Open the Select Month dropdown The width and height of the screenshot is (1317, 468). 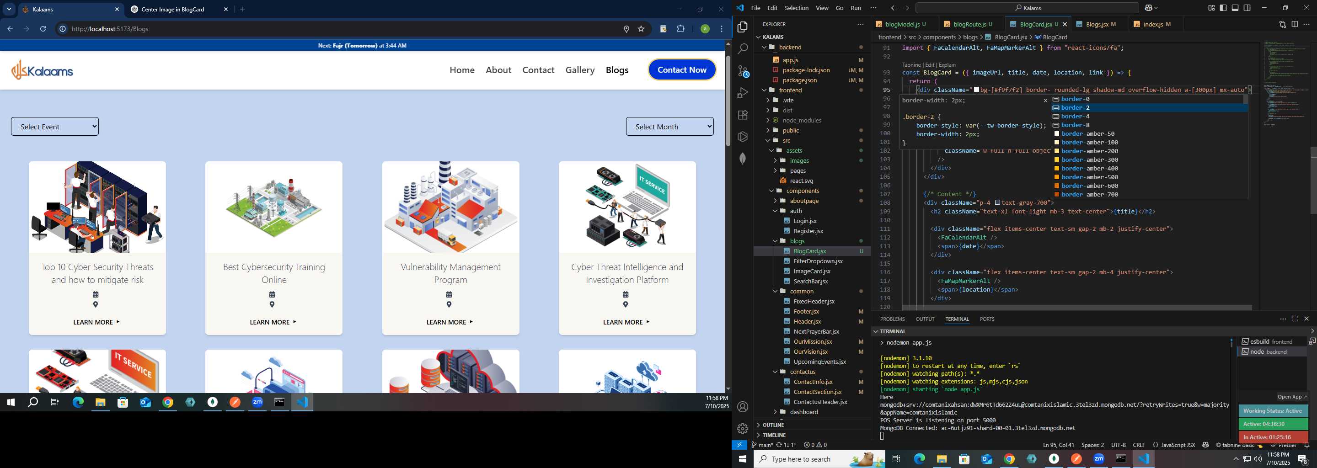tap(670, 127)
